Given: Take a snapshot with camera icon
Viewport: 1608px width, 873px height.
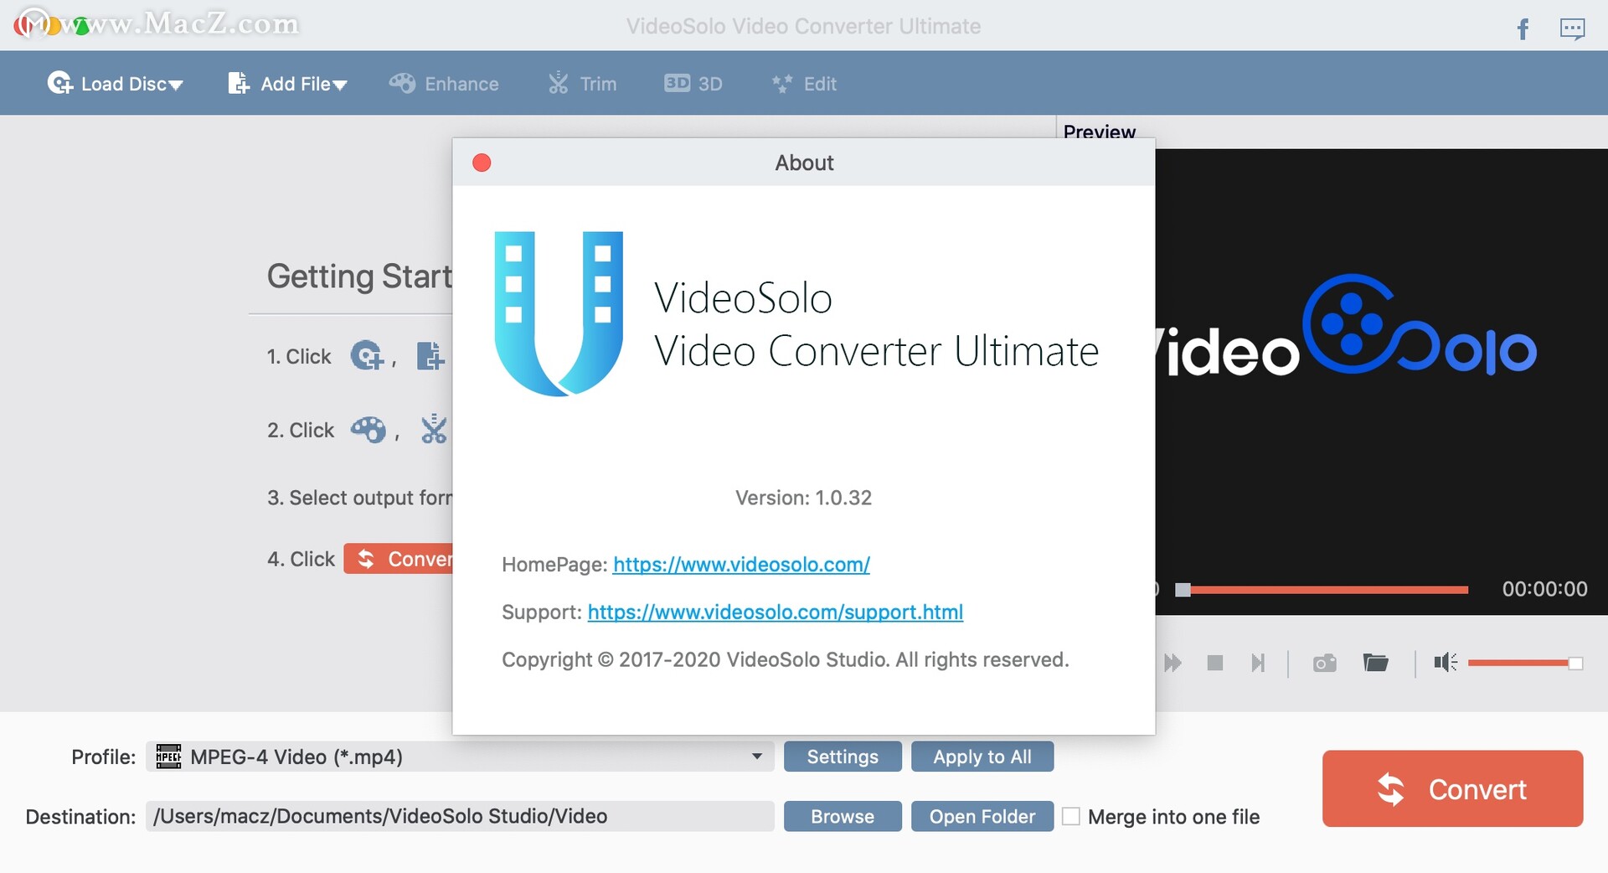Looking at the screenshot, I should (1325, 664).
